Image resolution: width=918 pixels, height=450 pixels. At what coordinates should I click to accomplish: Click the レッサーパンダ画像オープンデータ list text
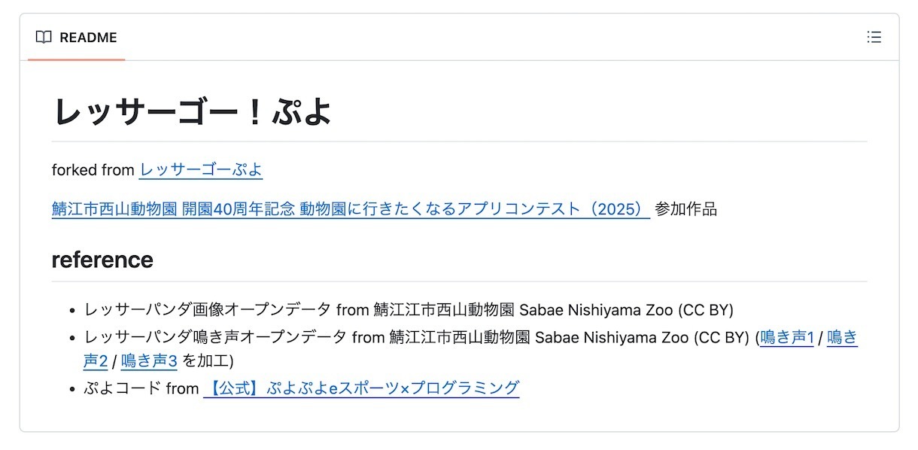pos(207,309)
